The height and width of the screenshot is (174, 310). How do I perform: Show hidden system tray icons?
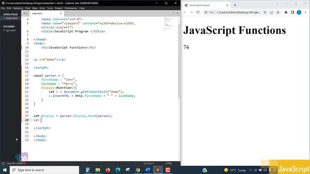(250, 170)
